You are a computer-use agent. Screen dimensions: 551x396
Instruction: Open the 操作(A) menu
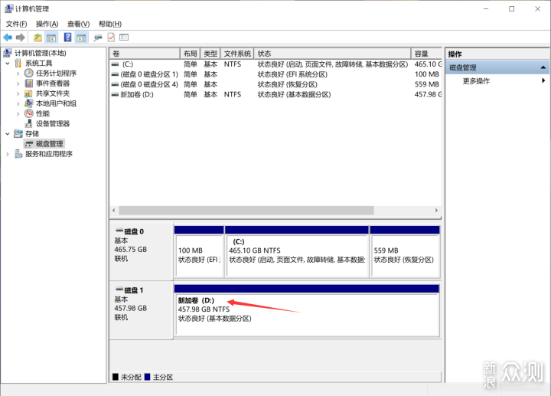click(x=47, y=24)
